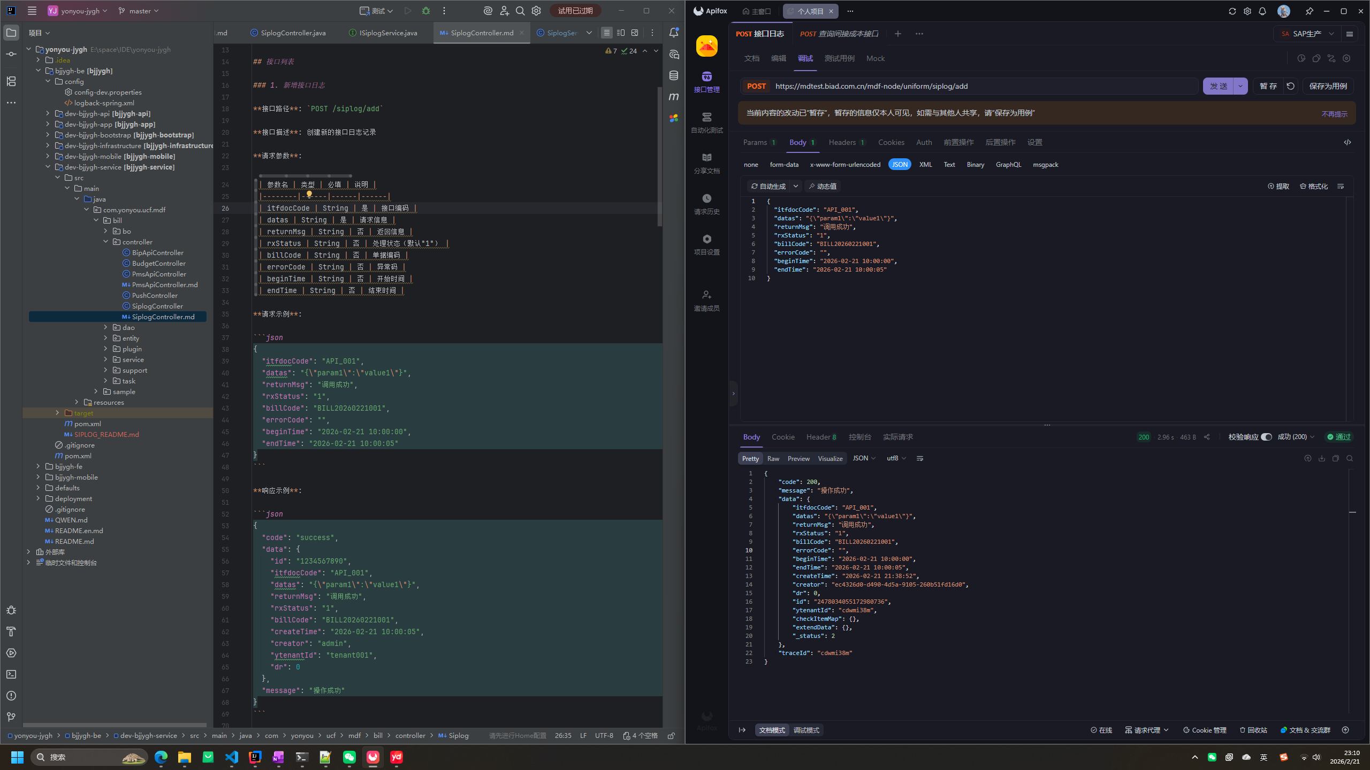Select the none body type
The image size is (1370, 770).
(751, 165)
